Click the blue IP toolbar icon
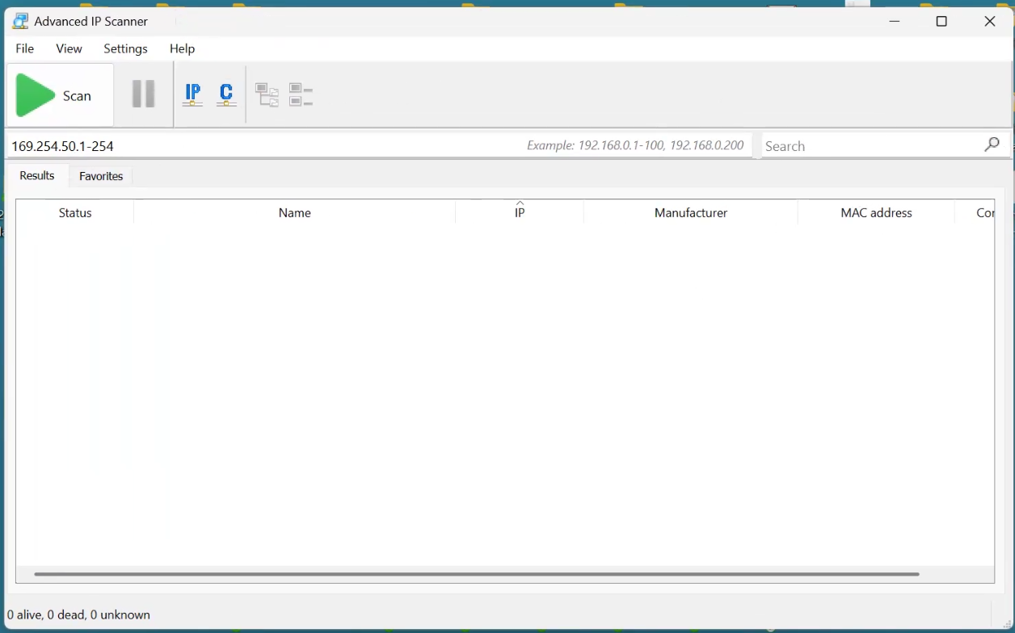This screenshot has width=1015, height=633. 192,95
